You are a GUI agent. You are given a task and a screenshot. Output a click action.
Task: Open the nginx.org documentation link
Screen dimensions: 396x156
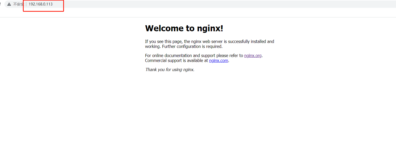[x=253, y=55]
